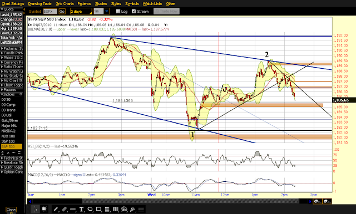This screenshot has width=356, height=214.
Task: Click the list lines icon below S&P 500
Action: [19, 153]
